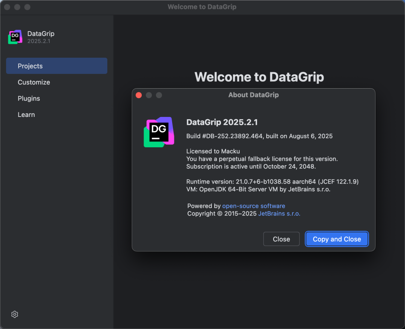Click the main window title 'Welcome to DataGrip'
The width and height of the screenshot is (405, 329).
202,7
